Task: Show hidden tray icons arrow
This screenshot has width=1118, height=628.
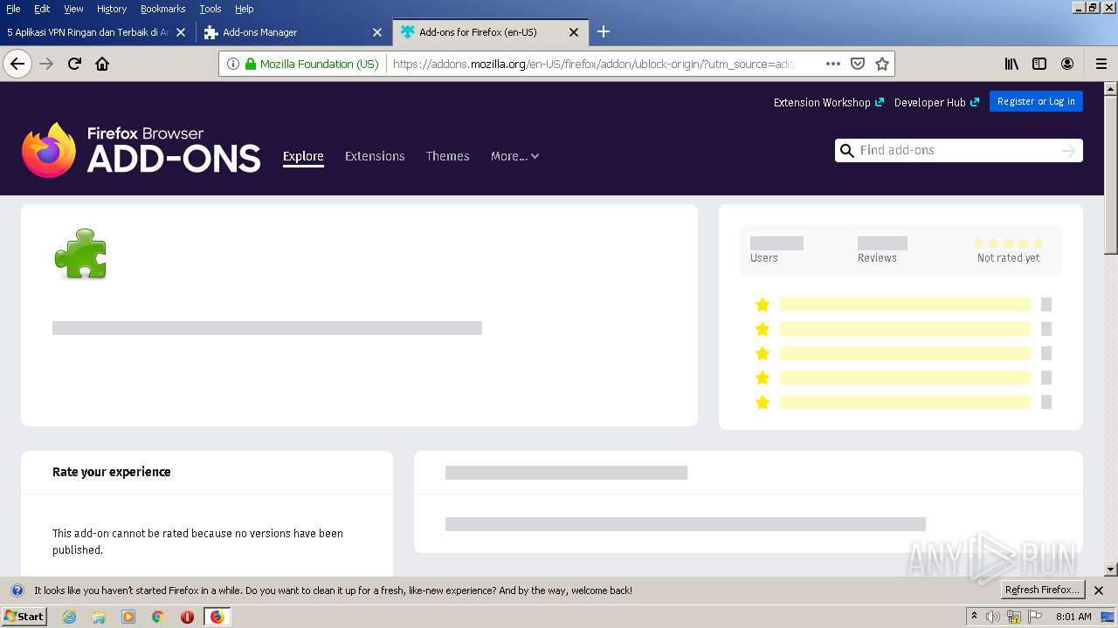Action: pos(974,617)
